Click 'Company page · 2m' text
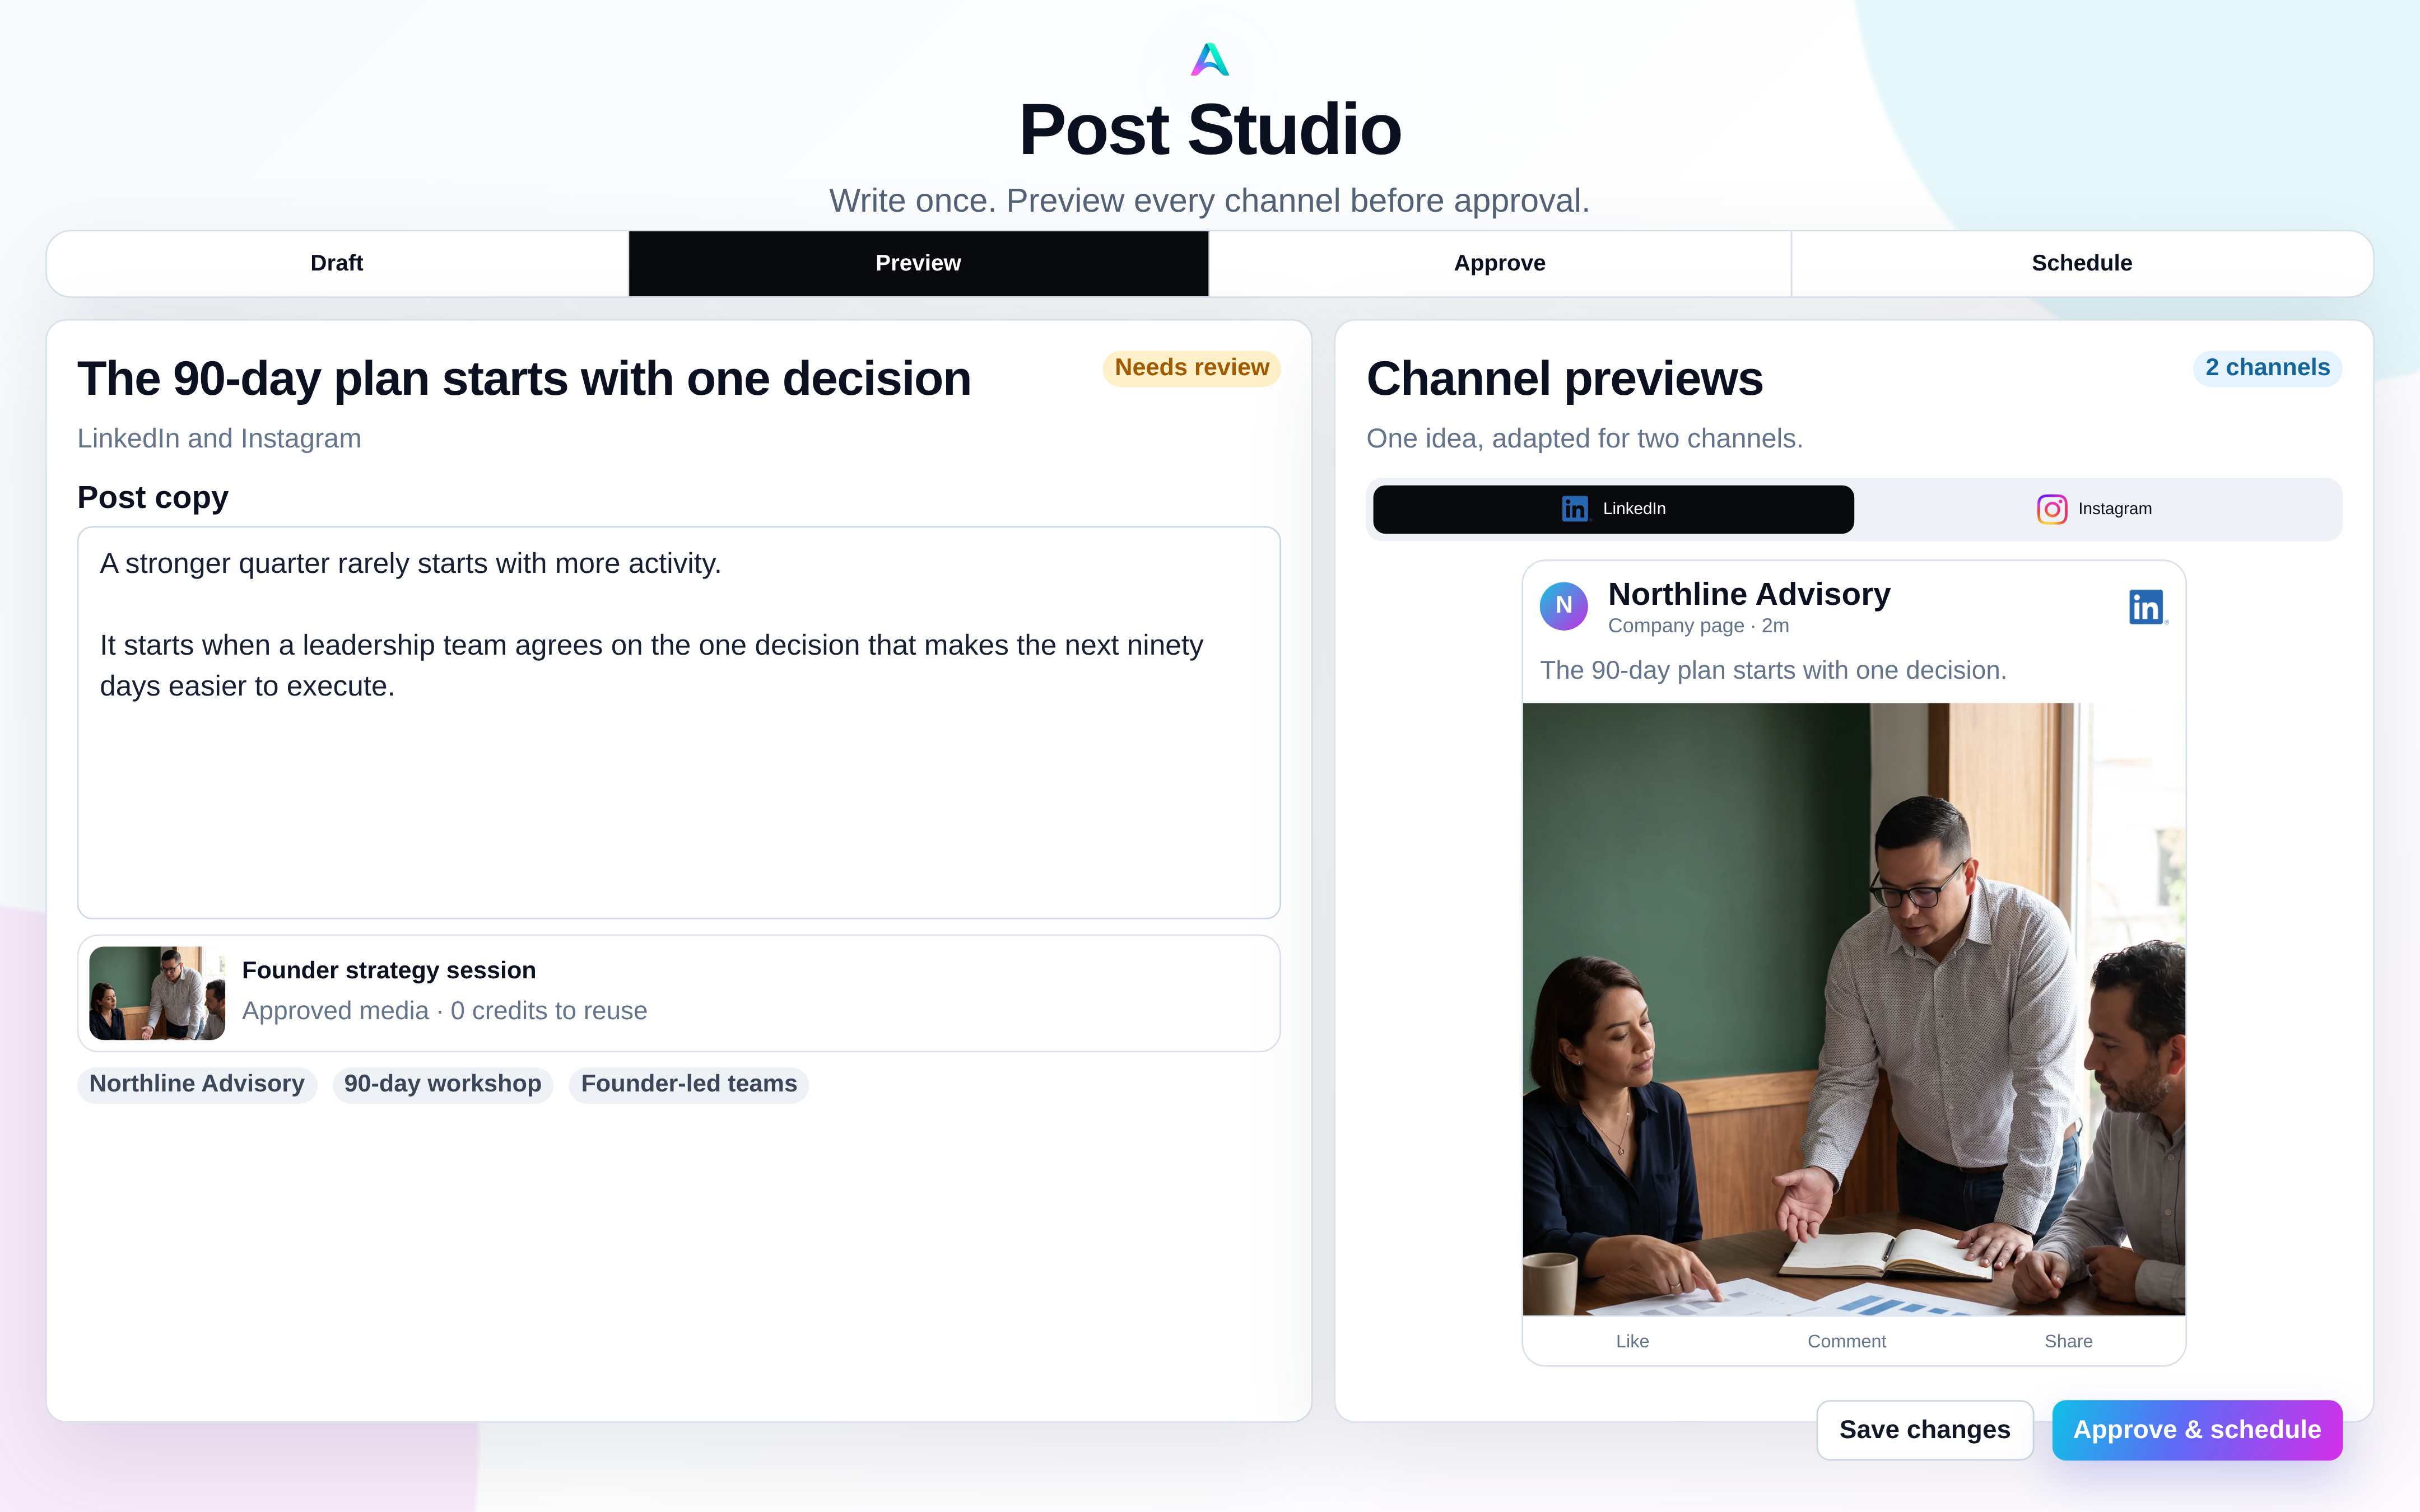Image resolution: width=2420 pixels, height=1512 pixels. (x=1698, y=626)
